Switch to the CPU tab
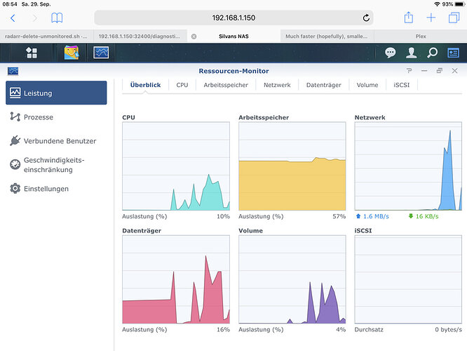This screenshot has width=467, height=351. pyautogui.click(x=182, y=85)
